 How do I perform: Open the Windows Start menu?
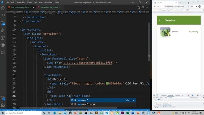pos(3,113)
